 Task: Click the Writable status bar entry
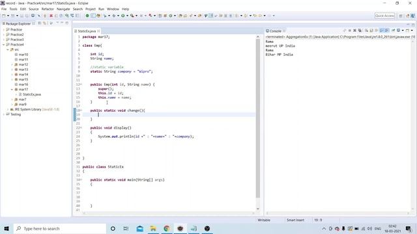click(264, 220)
